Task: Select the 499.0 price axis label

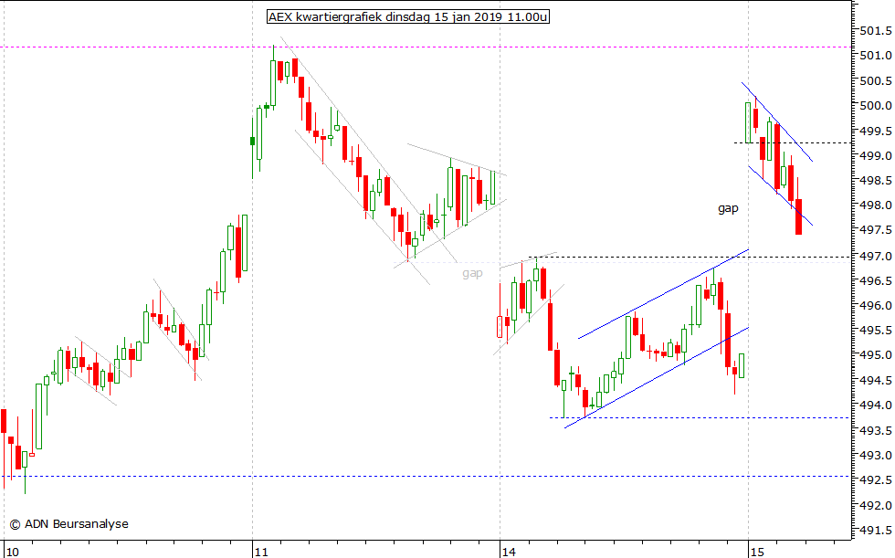Action: coord(876,156)
